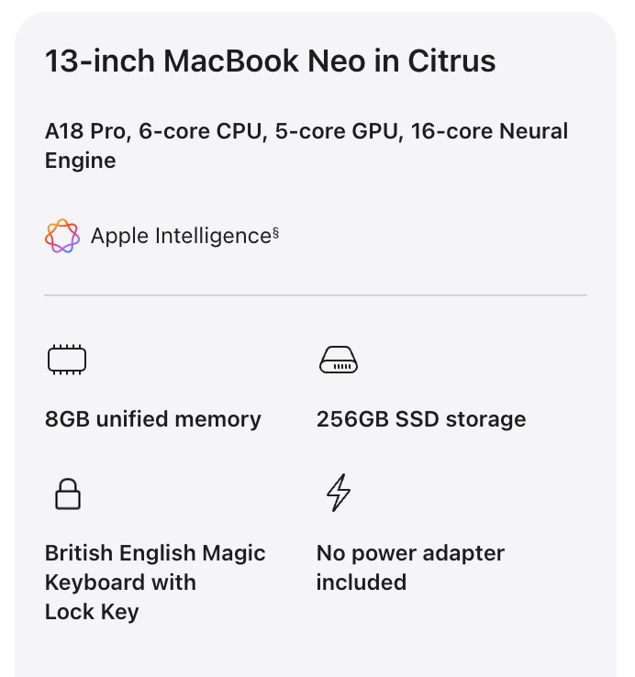Click the No power adapter included label
The width and height of the screenshot is (635, 677).
point(410,567)
